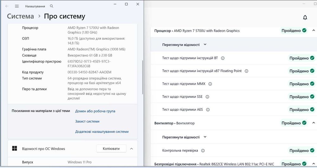This screenshot has height=168, width=317.
Task: Select the processor value AMD Ryzen 7 5700U
Action: (x=94, y=30)
